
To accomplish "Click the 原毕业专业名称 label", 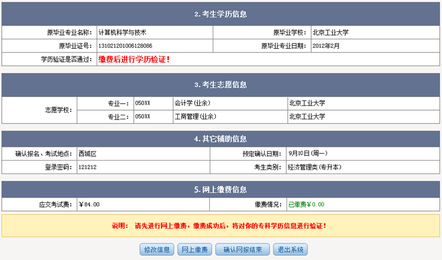I will (70, 32).
